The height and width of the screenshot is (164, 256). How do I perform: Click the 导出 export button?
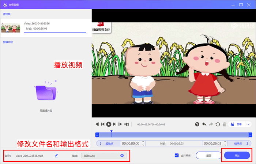tap(237, 156)
